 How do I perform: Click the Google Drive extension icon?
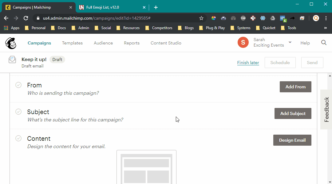pos(272,18)
